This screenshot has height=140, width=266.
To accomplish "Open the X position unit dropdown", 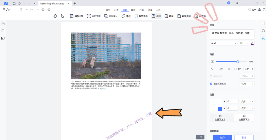I will (x=247, y=101).
